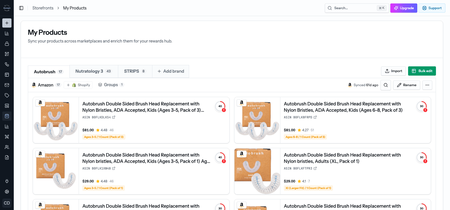Click the CD user avatar
Image resolution: width=450 pixels, height=210 pixels.
point(7,203)
